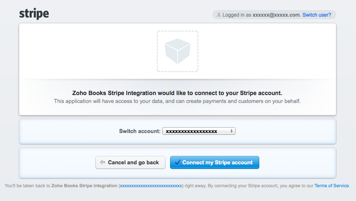The image size is (356, 201).
Task: Click the 'Switch account:' label
Action: [140, 131]
